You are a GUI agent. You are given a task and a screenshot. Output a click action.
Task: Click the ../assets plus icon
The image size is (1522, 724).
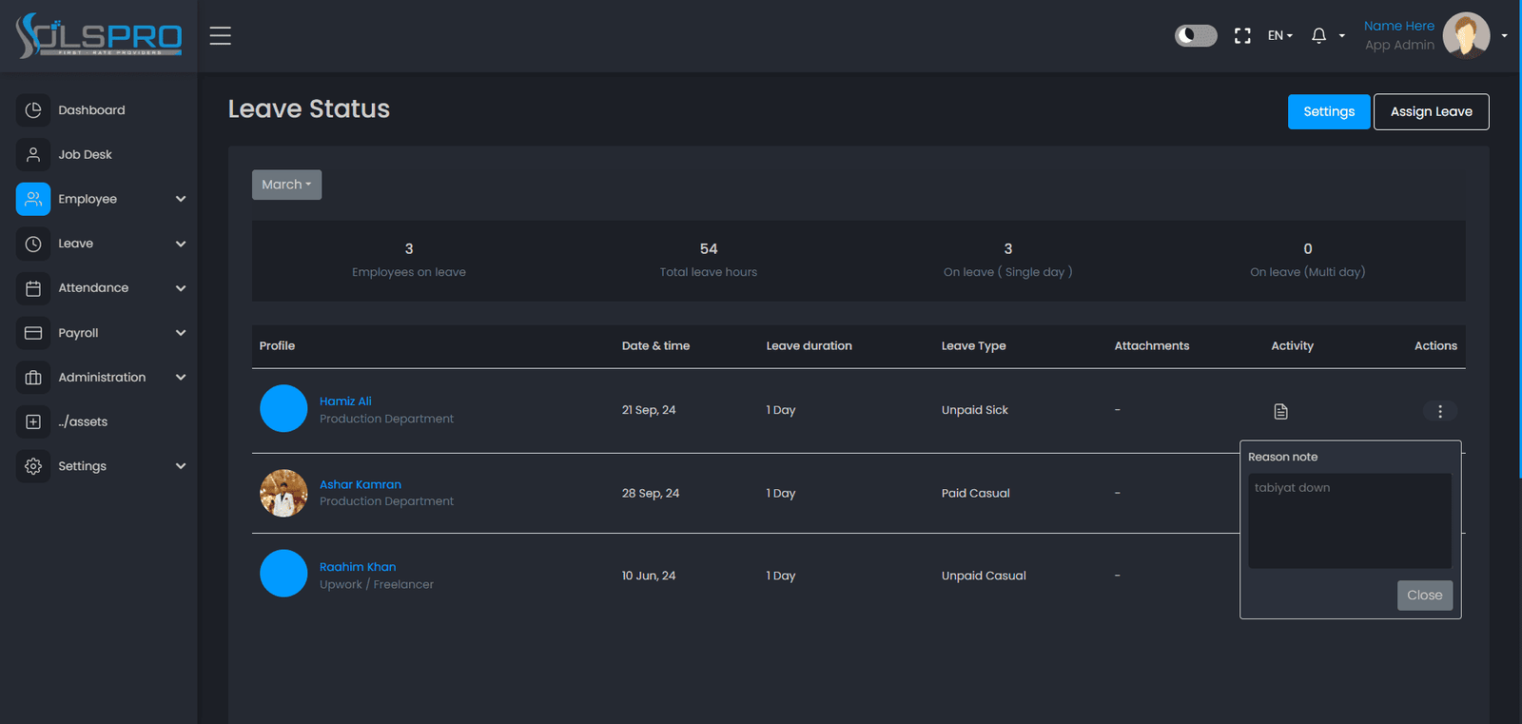33,421
